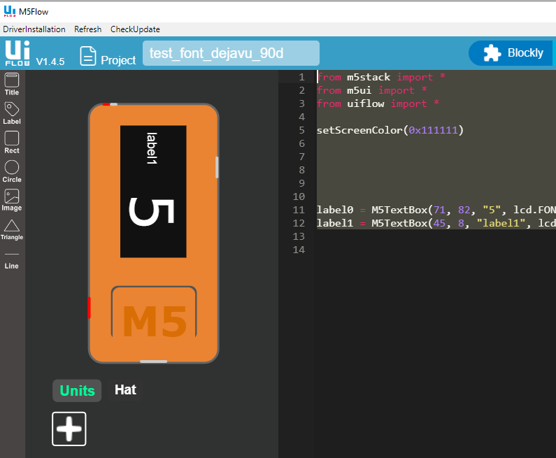This screenshot has width=556, height=458.
Task: Select the Label element tool
Action: click(x=12, y=112)
